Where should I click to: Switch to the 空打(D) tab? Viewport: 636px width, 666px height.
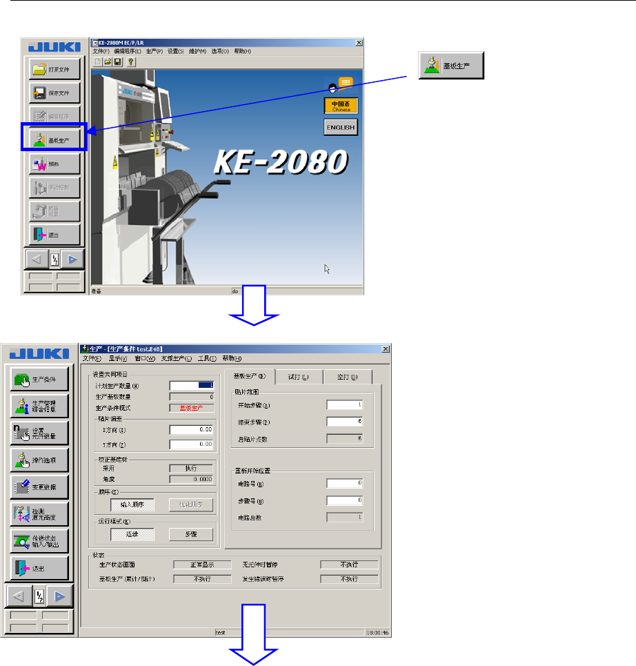[348, 378]
